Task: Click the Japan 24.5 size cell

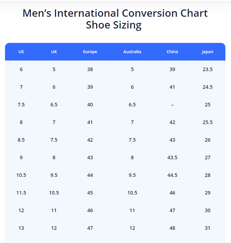Action: (x=207, y=87)
